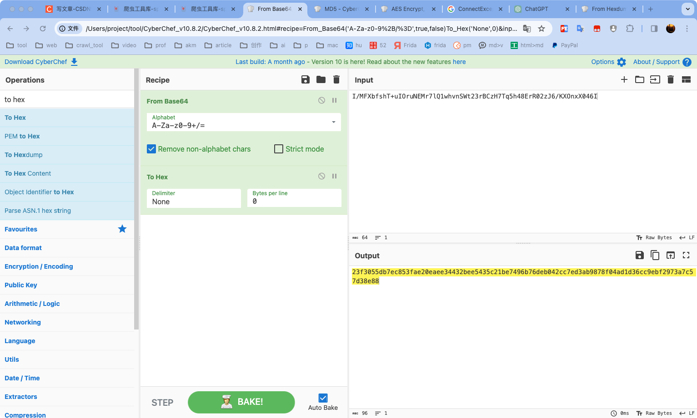Disable the From Base64 operation
The height and width of the screenshot is (418, 697).
(321, 100)
